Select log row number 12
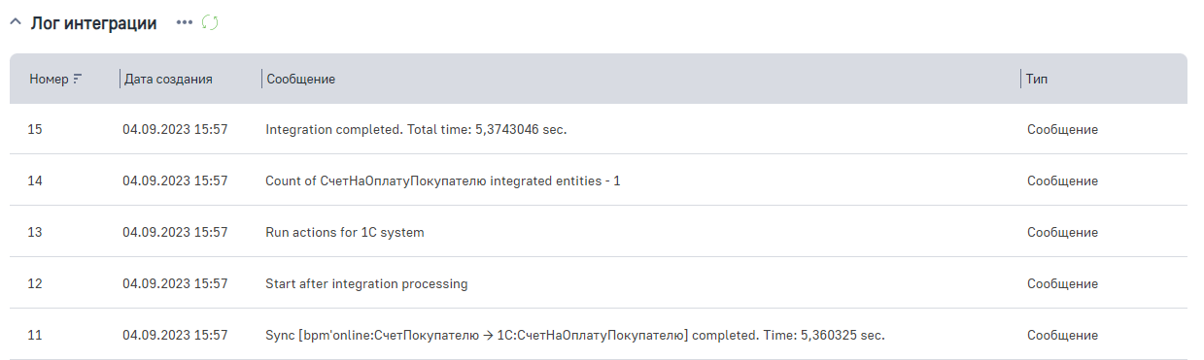 599,283
